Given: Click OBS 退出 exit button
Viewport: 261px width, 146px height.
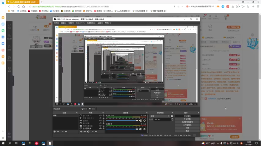Looking at the screenshot, I should pos(187,131).
